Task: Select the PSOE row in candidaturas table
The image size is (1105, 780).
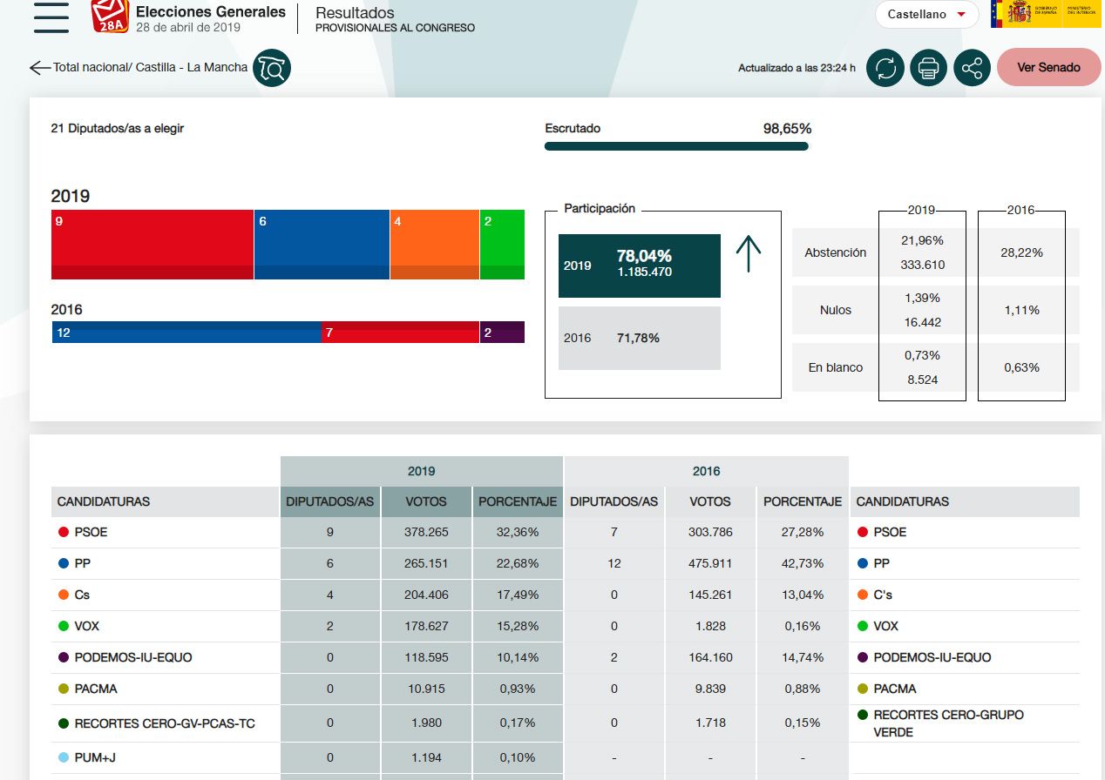Action: (92, 532)
